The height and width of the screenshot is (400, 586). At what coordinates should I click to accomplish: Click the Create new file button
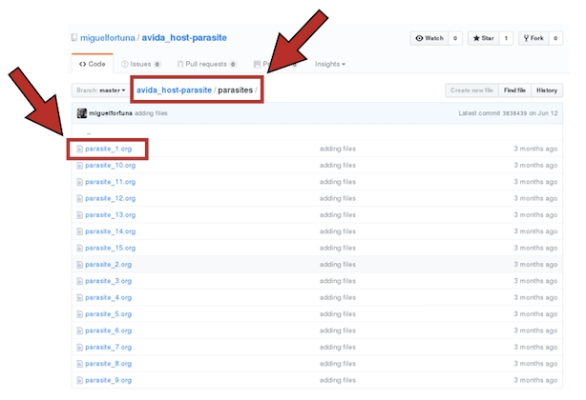471,90
